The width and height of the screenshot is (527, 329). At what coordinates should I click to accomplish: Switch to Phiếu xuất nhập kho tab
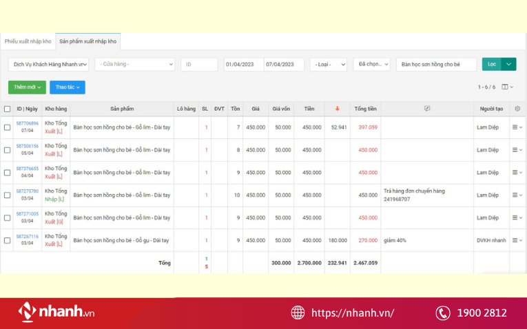point(28,41)
